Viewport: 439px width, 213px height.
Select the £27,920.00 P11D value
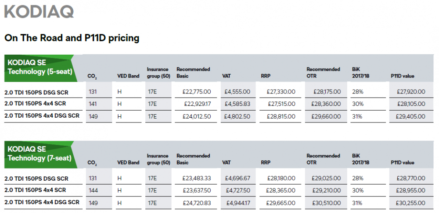pyautogui.click(x=411, y=92)
